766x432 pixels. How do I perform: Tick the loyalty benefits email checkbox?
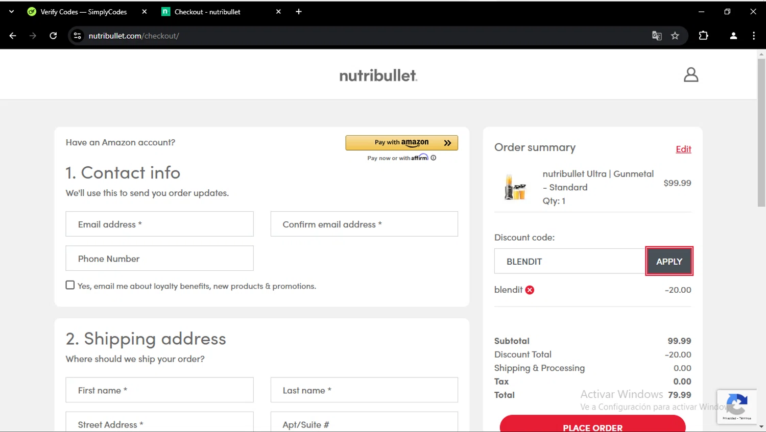(x=70, y=285)
